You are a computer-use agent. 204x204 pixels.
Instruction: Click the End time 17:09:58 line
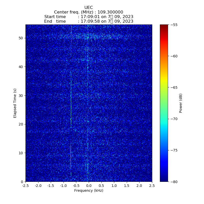(x=88, y=21)
